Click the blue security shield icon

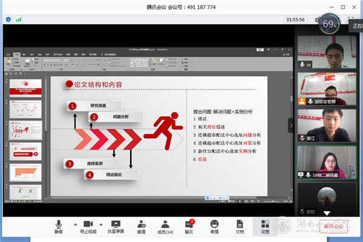pos(8,19)
